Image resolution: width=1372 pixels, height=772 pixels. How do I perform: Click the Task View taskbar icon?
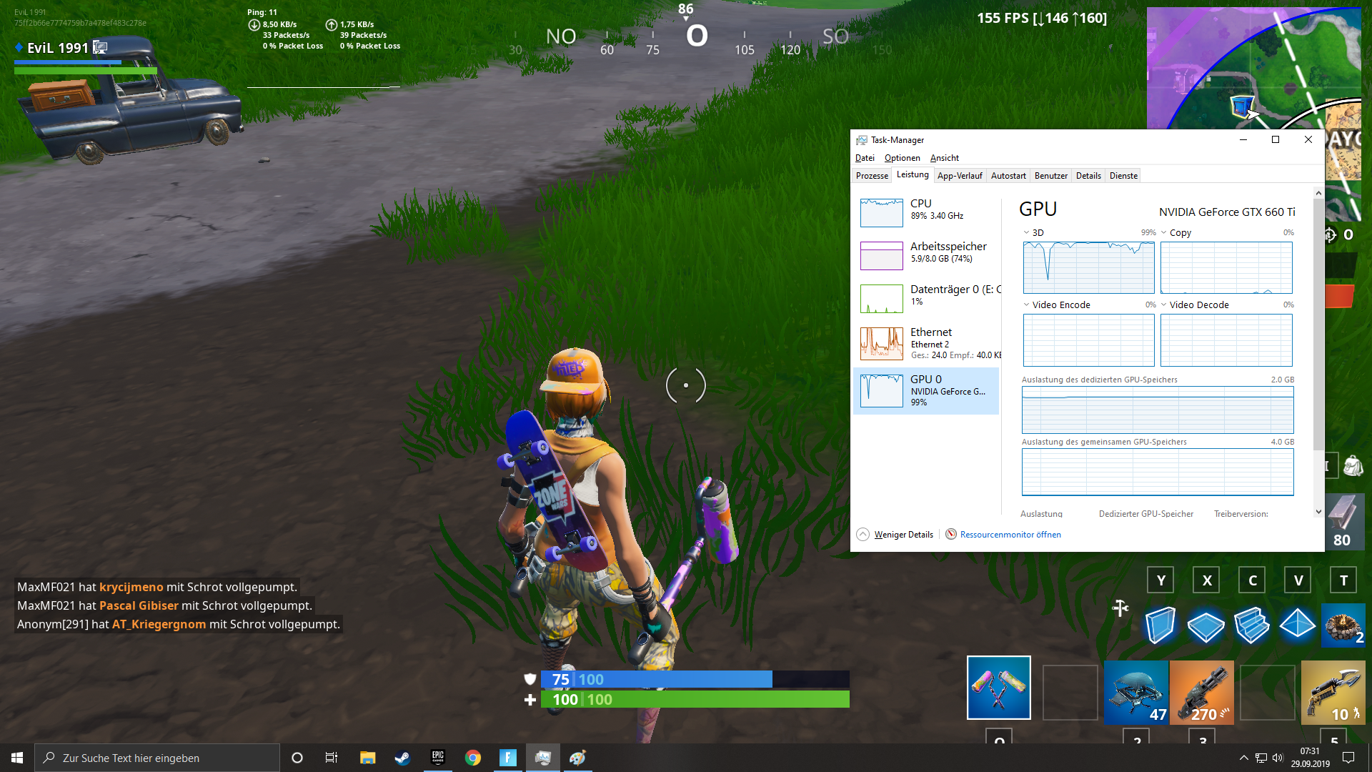click(x=332, y=758)
